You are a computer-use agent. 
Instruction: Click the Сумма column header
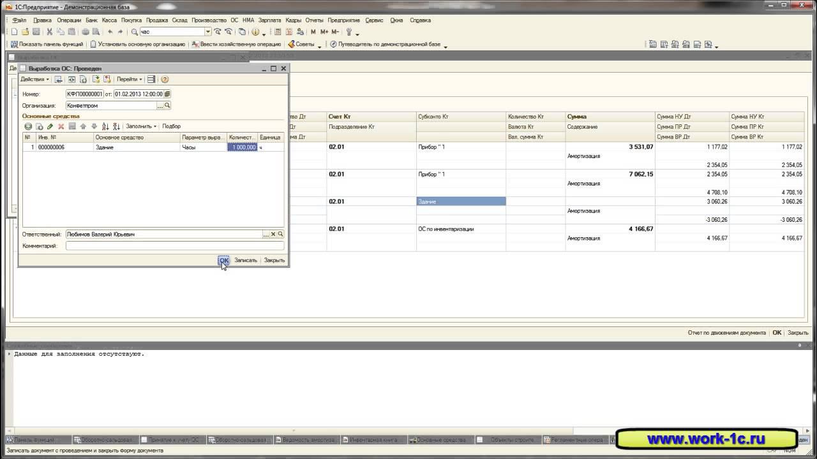[610, 117]
